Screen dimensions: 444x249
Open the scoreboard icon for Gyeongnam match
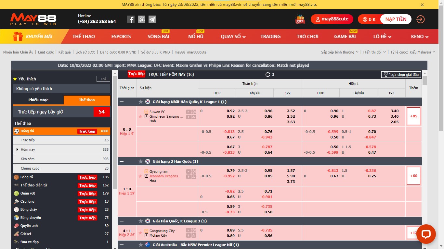pyautogui.click(x=194, y=172)
